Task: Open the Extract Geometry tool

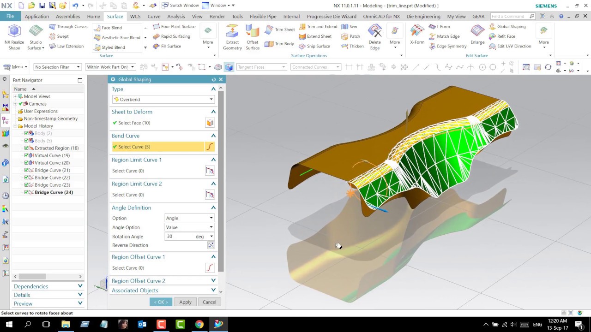Action: (x=232, y=37)
